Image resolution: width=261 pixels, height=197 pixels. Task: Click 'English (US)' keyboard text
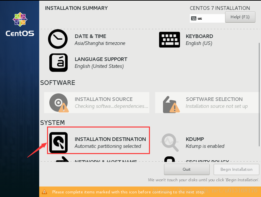(x=199, y=43)
